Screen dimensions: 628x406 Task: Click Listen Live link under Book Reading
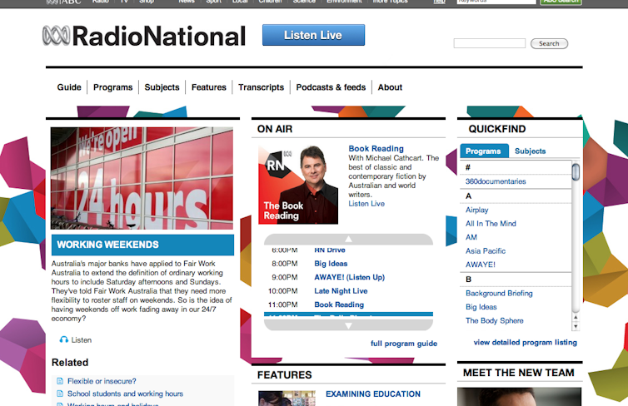coord(366,204)
